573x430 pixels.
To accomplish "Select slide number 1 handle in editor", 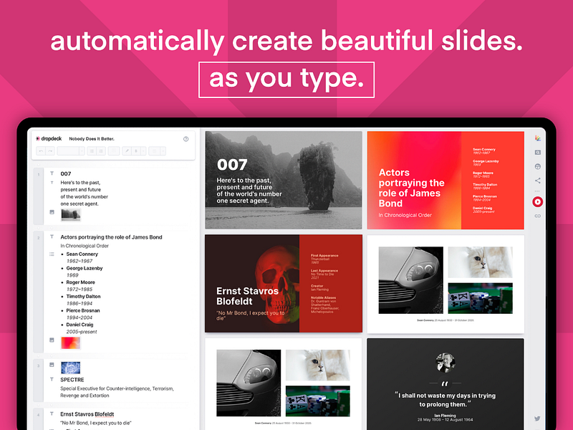I will [x=39, y=196].
